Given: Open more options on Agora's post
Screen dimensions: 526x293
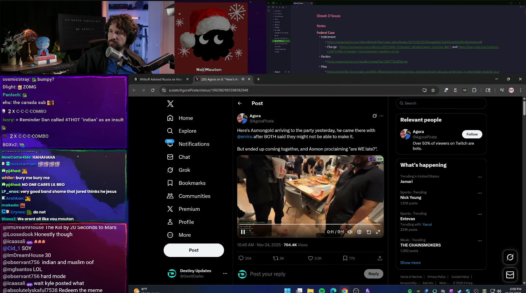Looking at the screenshot, I should point(382,116).
